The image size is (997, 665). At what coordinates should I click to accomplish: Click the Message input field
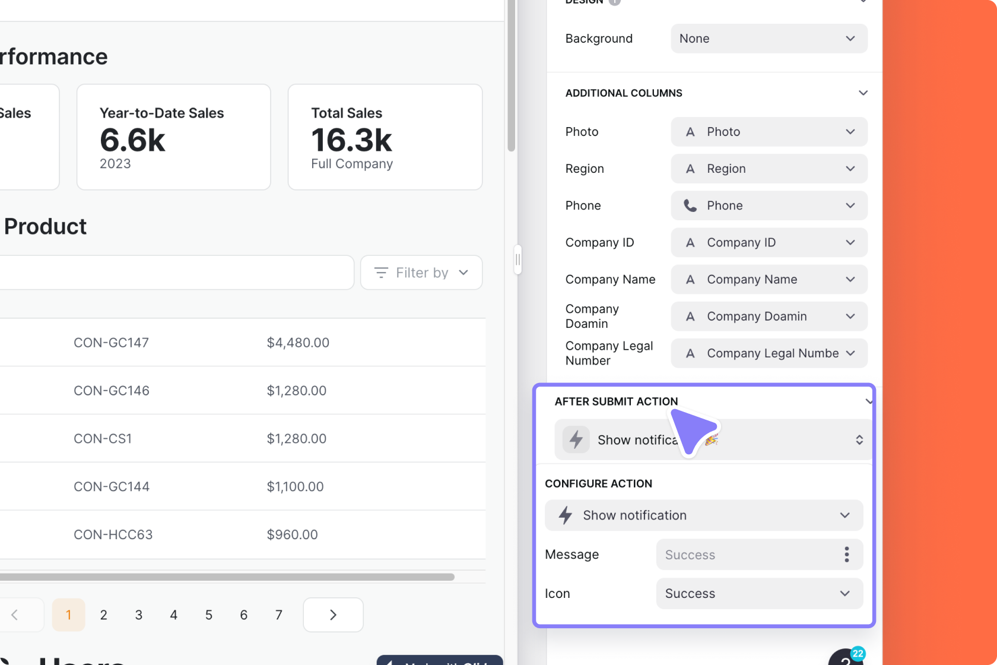point(748,555)
